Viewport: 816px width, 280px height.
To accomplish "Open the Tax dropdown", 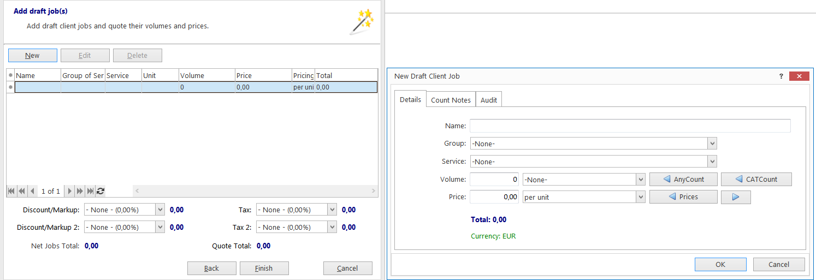I will tap(332, 210).
